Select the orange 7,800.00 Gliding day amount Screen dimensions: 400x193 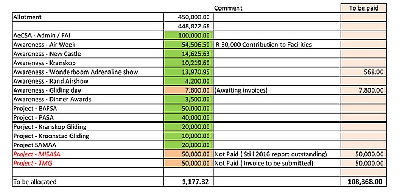[x=188, y=90]
